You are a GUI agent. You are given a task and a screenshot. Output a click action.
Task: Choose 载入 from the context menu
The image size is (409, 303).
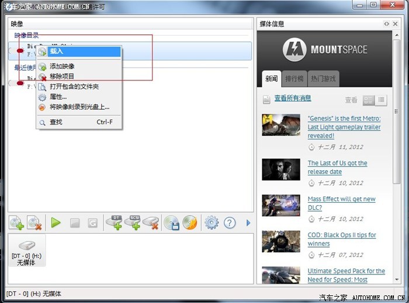click(x=56, y=51)
